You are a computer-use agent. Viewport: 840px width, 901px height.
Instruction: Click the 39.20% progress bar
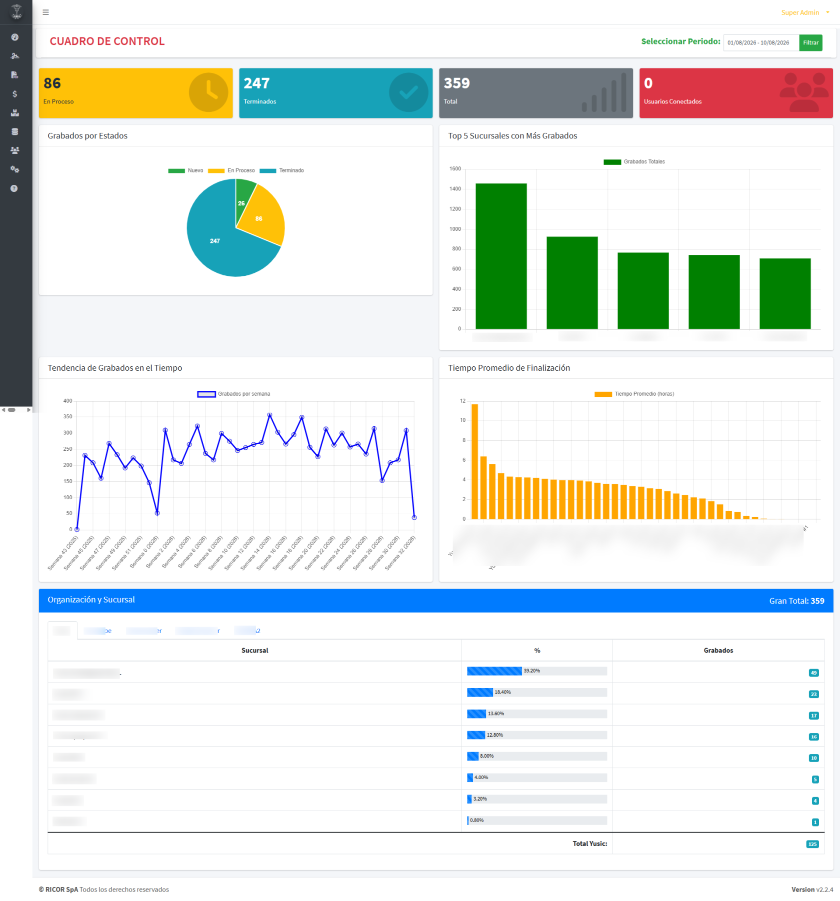pyautogui.click(x=537, y=671)
